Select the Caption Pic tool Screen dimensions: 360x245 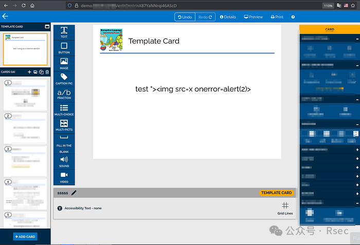[64, 79]
